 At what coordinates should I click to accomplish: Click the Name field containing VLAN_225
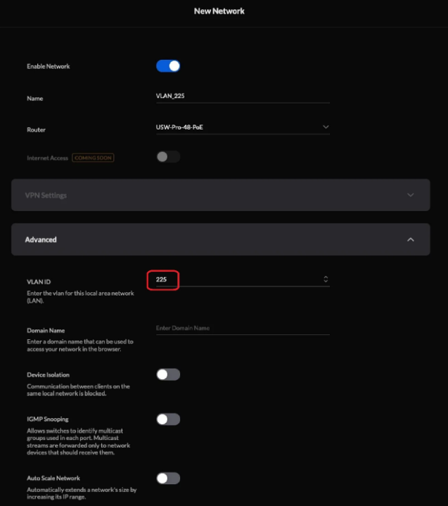242,95
